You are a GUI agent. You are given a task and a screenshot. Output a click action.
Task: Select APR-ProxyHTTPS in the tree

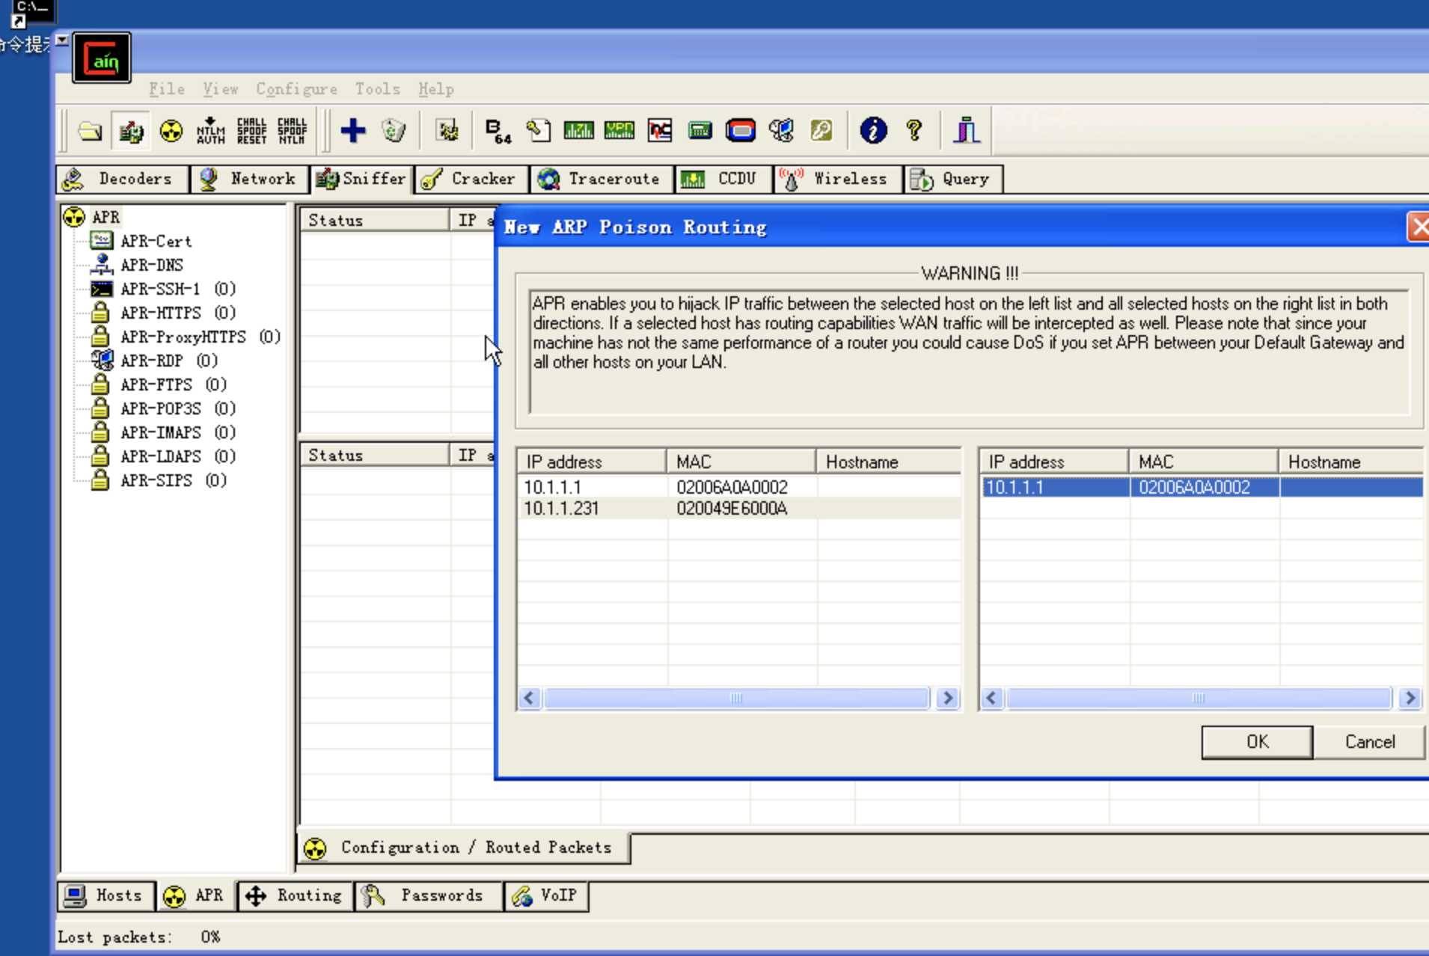point(200,337)
